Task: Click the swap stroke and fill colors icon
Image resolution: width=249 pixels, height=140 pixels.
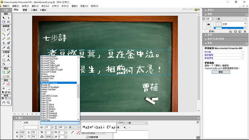Action: 9,92
